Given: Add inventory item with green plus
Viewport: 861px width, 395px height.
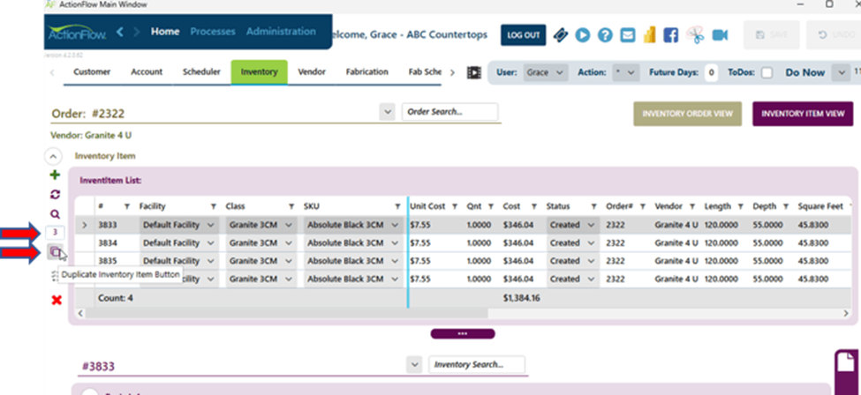Looking at the screenshot, I should pyautogui.click(x=55, y=175).
